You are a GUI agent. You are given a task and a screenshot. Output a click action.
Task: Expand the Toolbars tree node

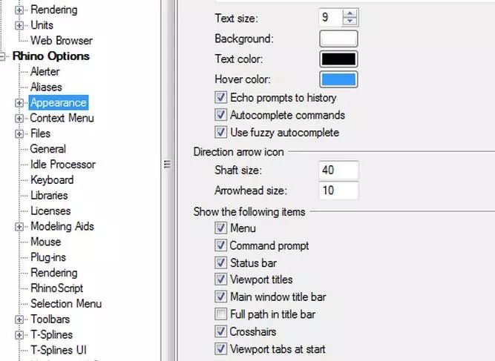19,319
